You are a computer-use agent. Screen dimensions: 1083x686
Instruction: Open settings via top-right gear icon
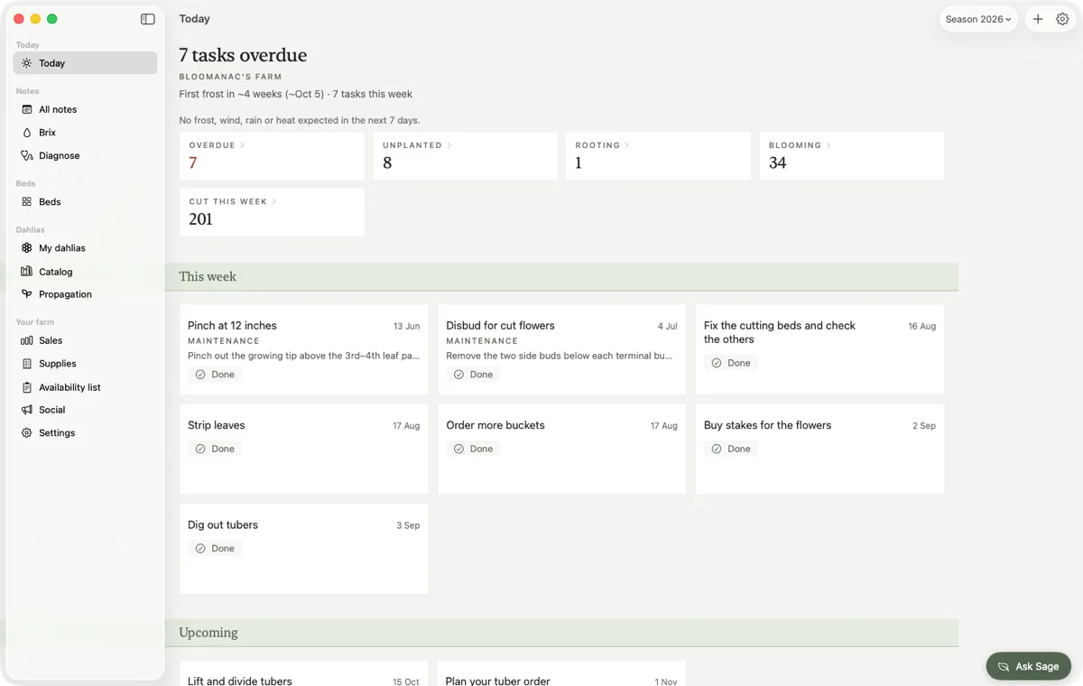(1062, 19)
